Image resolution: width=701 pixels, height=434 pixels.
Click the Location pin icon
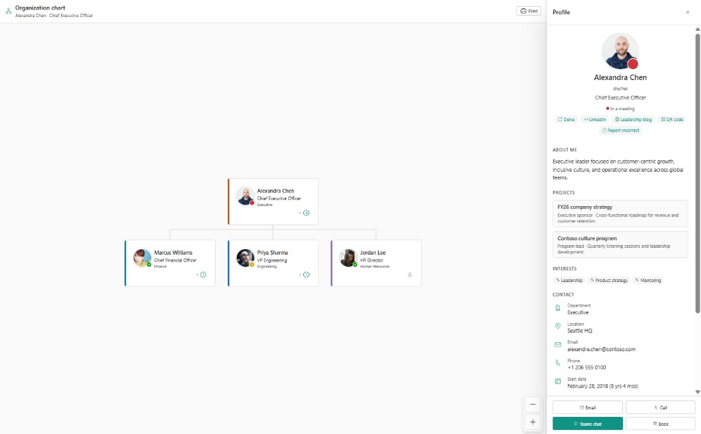pyautogui.click(x=557, y=326)
